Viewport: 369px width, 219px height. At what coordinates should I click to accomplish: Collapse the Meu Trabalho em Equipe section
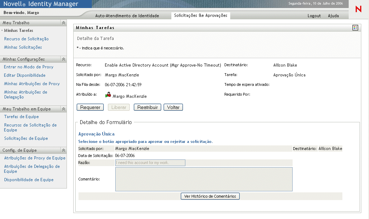(x=63, y=109)
